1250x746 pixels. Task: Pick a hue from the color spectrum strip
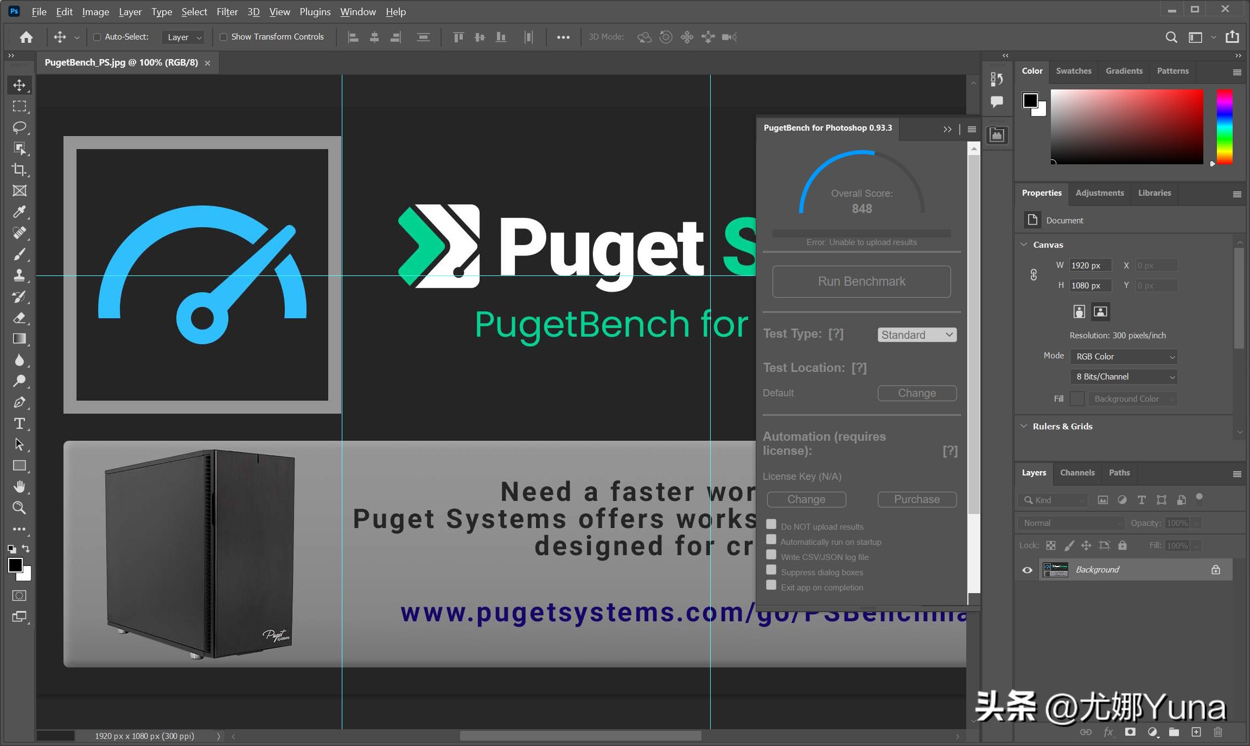coord(1224,126)
